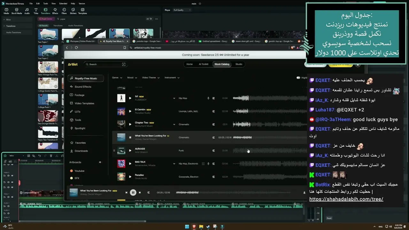
Task: Play the AURAX93 track
Action: point(130,150)
